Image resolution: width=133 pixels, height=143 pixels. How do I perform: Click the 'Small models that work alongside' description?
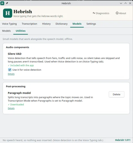pyautogui.click(x=38, y=39)
